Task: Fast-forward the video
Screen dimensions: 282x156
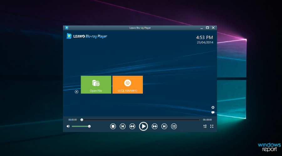Action: pyautogui.click(x=154, y=126)
